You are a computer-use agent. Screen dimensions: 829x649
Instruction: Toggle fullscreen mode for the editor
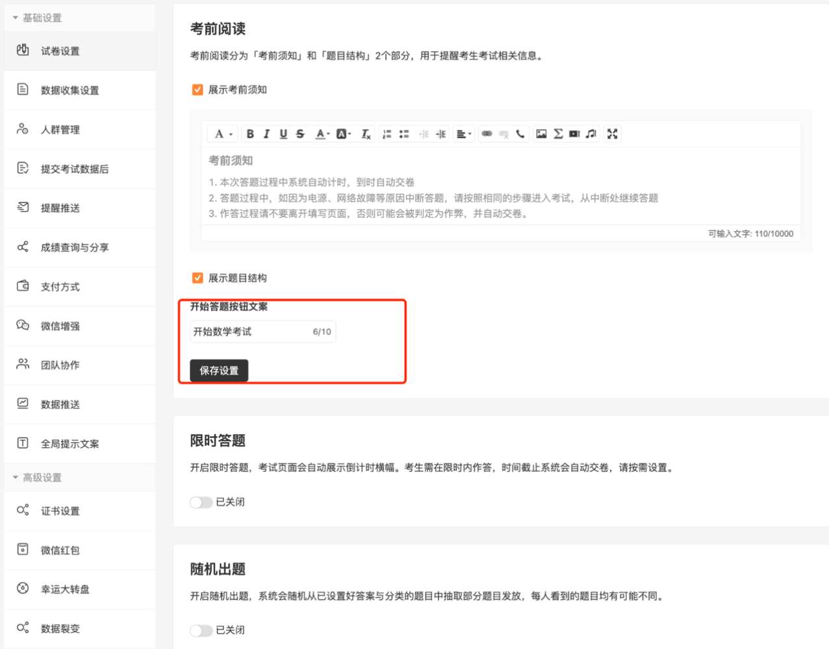coord(612,134)
